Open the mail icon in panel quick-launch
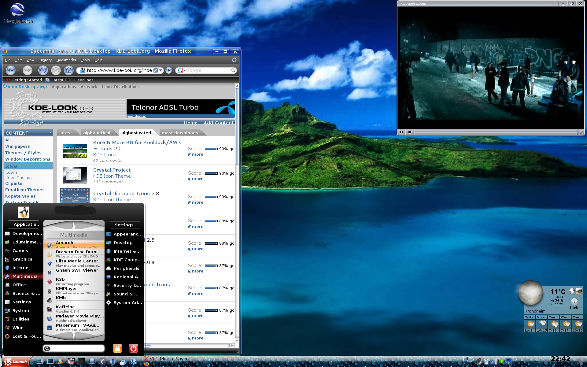 (x=123, y=362)
